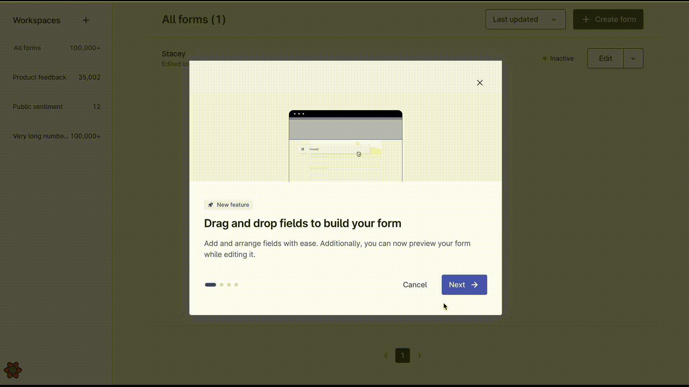Add a workspace using the plus icon
Image resolution: width=689 pixels, height=387 pixels.
pos(86,20)
